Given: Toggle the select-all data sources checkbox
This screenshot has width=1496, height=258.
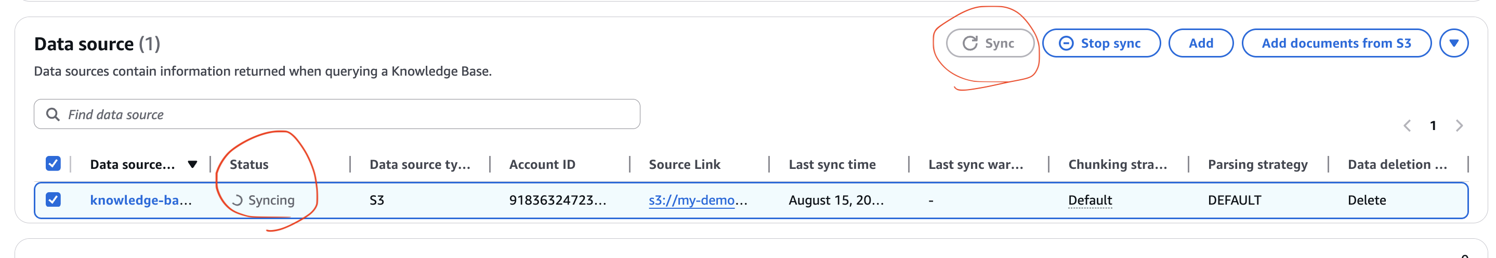Looking at the screenshot, I should click(x=53, y=164).
